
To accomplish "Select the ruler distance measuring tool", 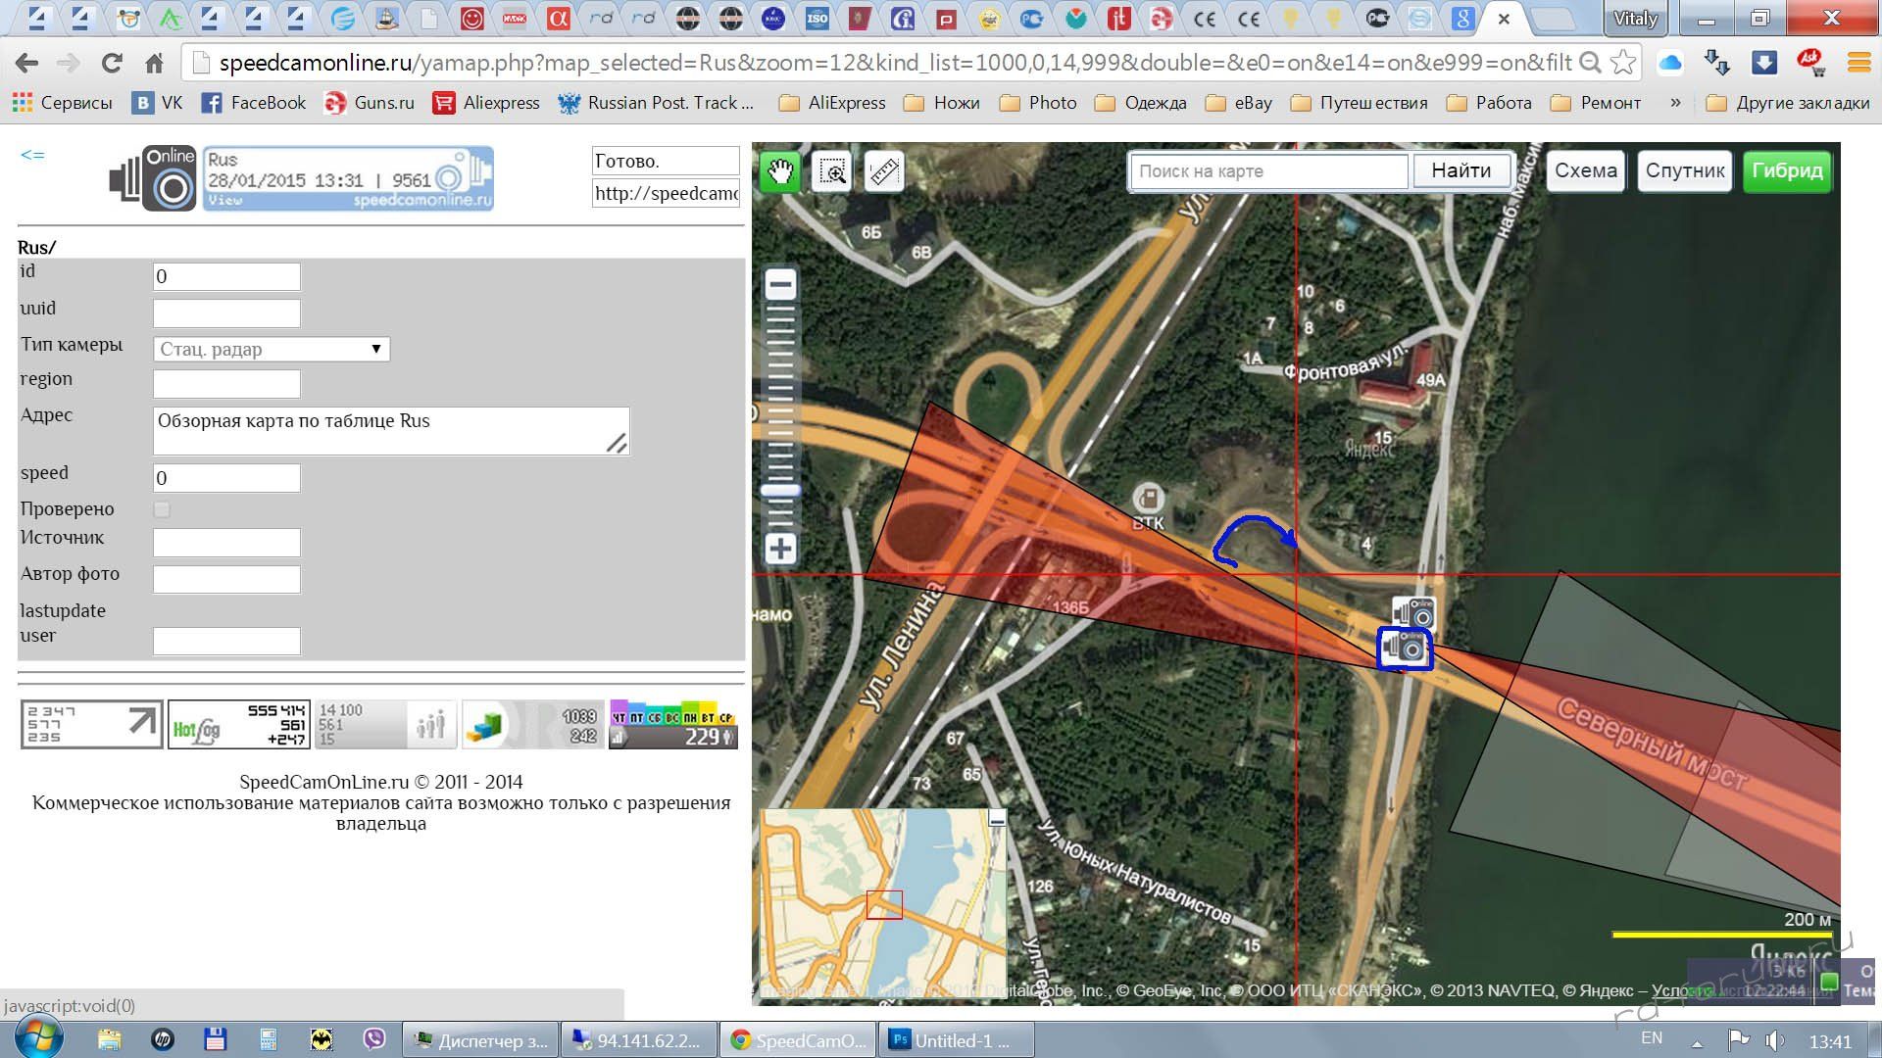I will [884, 172].
